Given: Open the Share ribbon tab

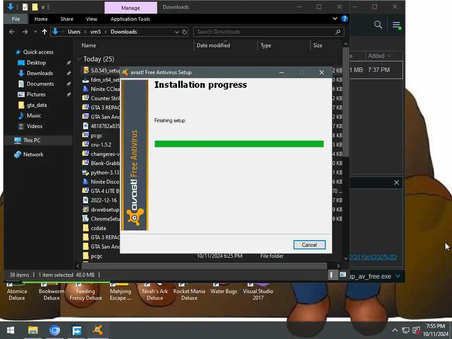Looking at the screenshot, I should pyautogui.click(x=67, y=19).
